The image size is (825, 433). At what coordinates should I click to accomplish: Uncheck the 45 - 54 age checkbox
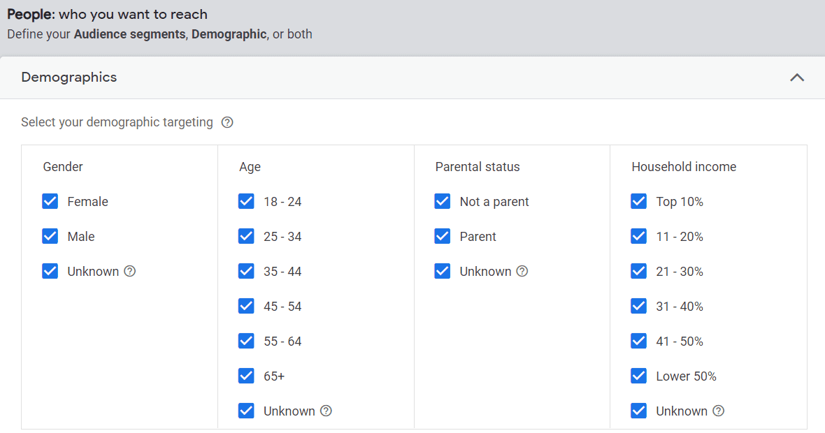pyautogui.click(x=246, y=306)
